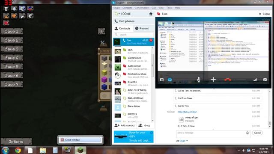The width and height of the screenshot is (274, 154).
Task: Open Call phones
Action: tap(134, 21)
